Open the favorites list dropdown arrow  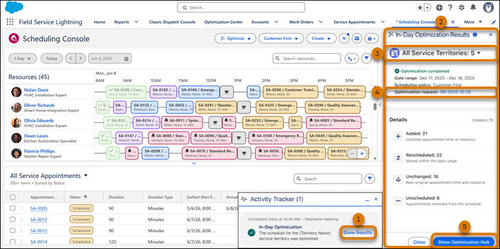(x=428, y=7)
